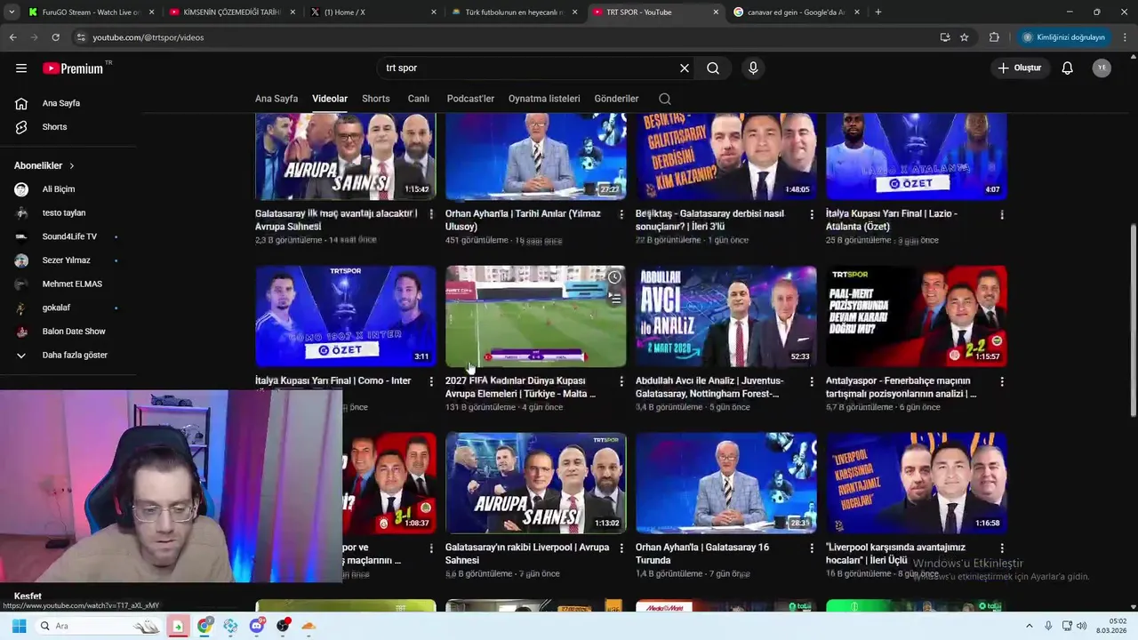Open options for Orhan Ayhan'la Galatasaray 16 Turunda
The width and height of the screenshot is (1138, 640).
812,548
